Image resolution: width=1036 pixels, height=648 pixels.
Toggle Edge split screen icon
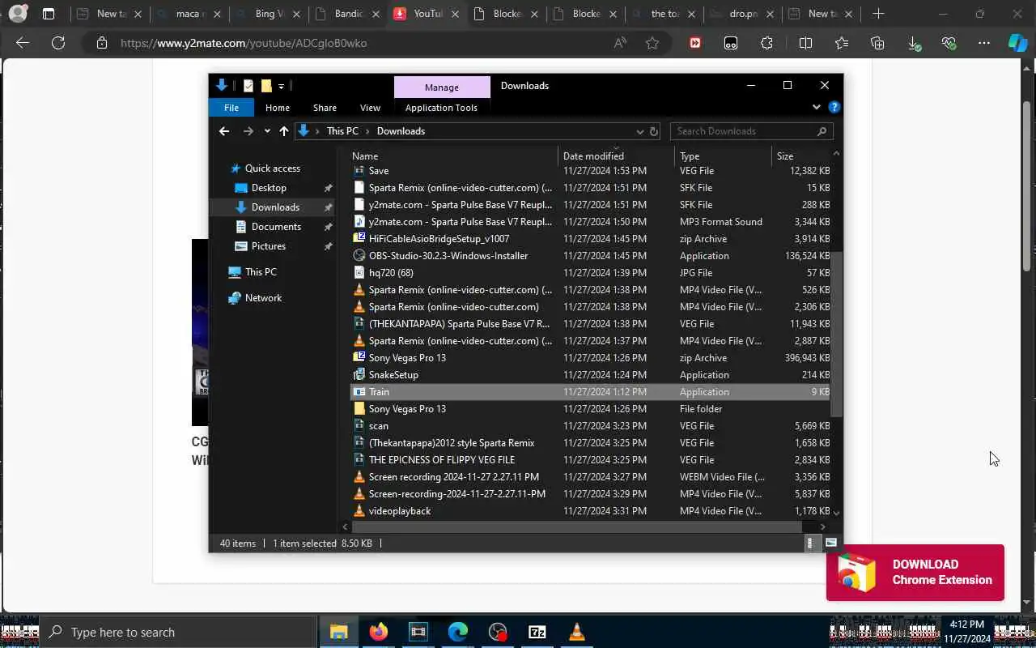point(805,43)
